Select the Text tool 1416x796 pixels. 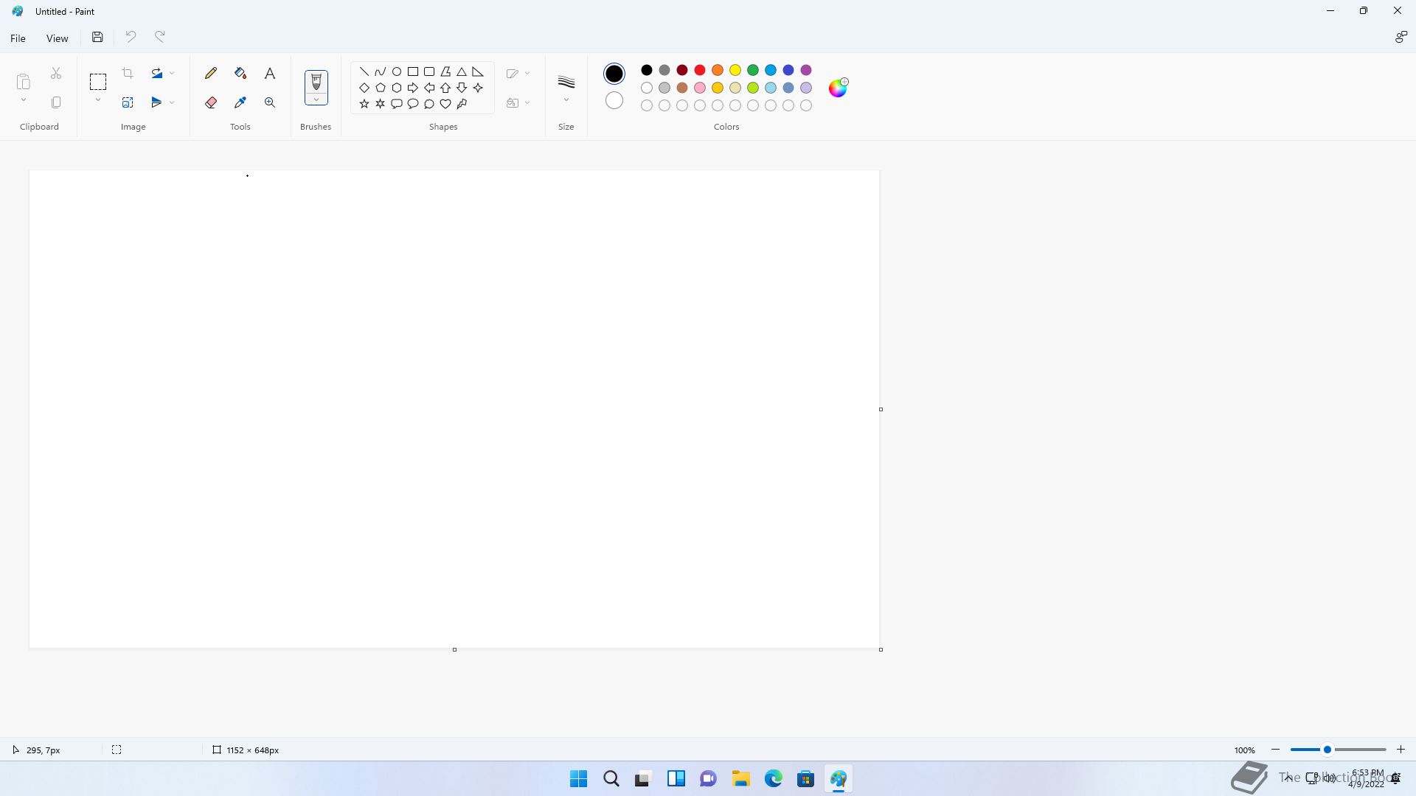point(270,73)
